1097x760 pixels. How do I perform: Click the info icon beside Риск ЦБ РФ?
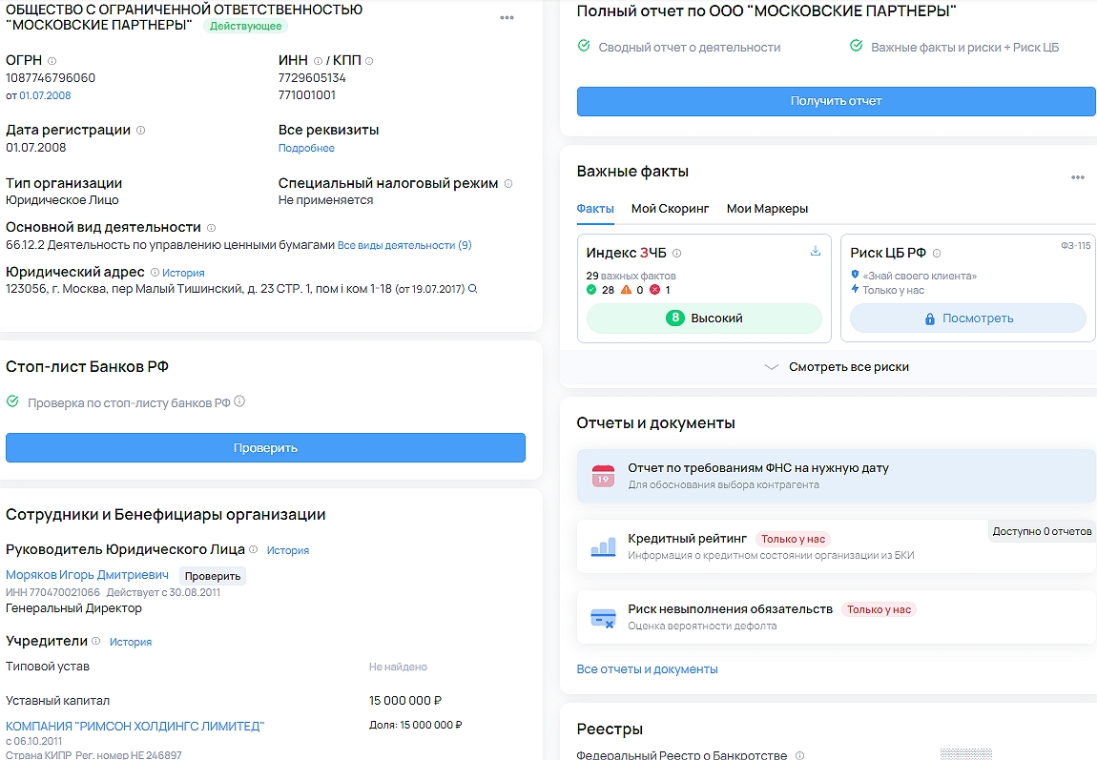pyautogui.click(x=937, y=254)
